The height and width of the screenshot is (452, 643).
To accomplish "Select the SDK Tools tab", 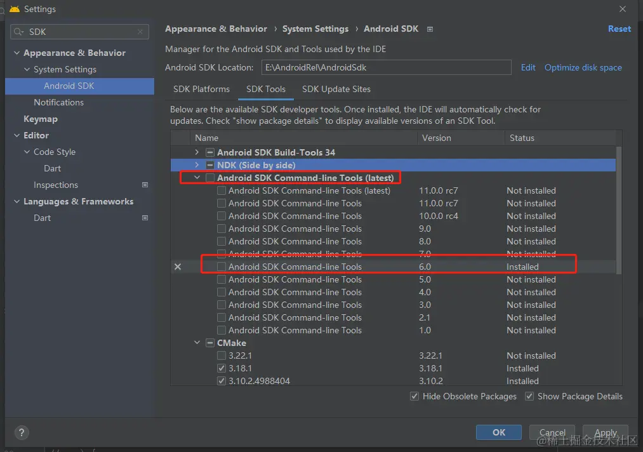I will pyautogui.click(x=266, y=89).
